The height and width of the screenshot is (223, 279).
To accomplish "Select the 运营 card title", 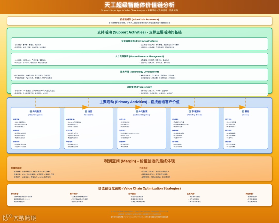I will pyautogui.click(x=90, y=111).
